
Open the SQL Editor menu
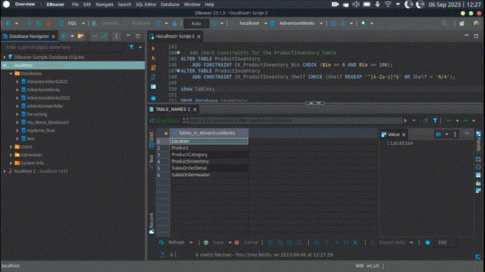point(146,5)
